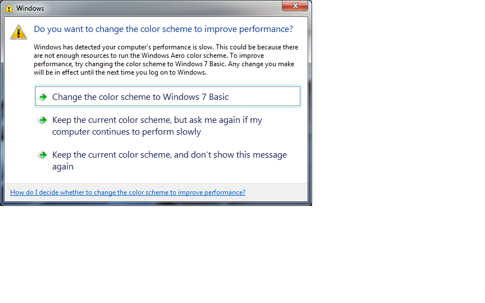Click the blue 'Do you want to change' heading
485x303 pixels.
click(x=163, y=29)
